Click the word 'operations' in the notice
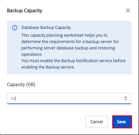139x135 pixels. pyautogui.click(x=31, y=54)
